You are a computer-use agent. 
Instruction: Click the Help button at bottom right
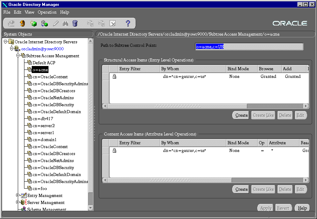[302, 208]
